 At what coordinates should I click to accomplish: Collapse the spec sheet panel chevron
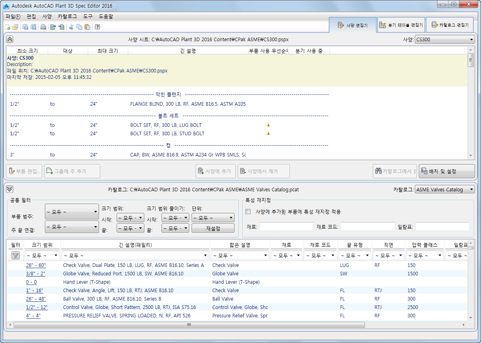[10, 39]
